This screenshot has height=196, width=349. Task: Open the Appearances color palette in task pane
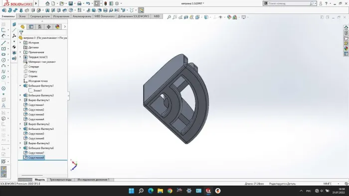pyautogui.click(x=346, y=48)
